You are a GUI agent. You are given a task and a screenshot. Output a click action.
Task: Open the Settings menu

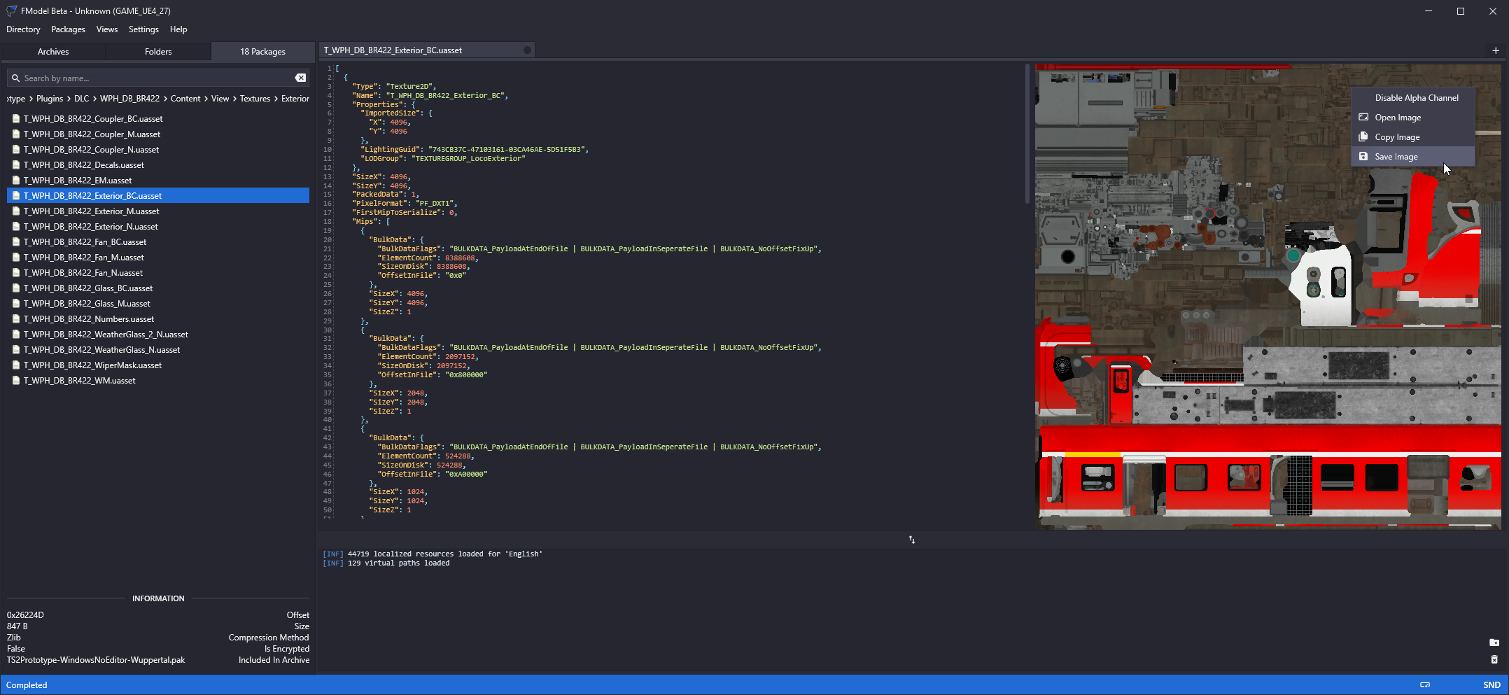tap(143, 29)
